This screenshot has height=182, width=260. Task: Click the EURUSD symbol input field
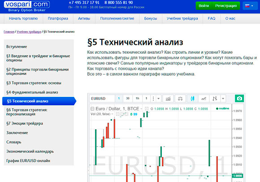pyautogui.click(x=102, y=99)
